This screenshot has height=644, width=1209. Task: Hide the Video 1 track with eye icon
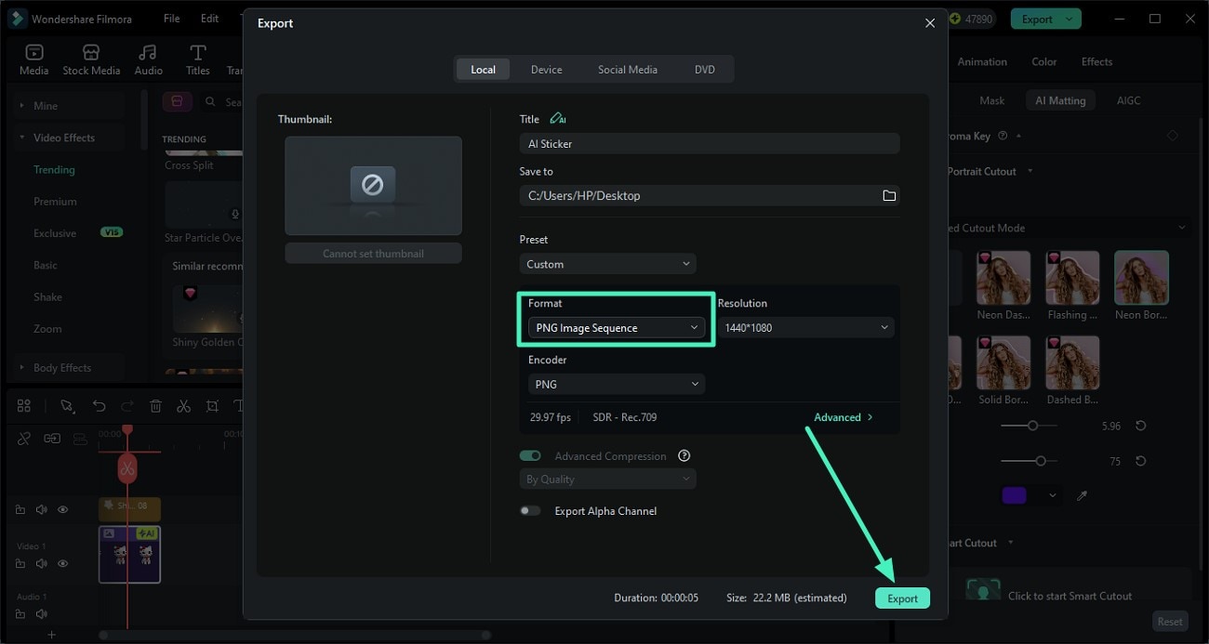click(63, 564)
